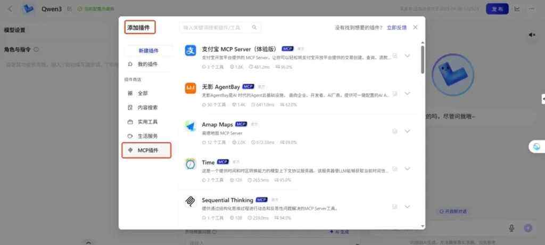Click the Sequential Thinking plugin logo

point(191,202)
